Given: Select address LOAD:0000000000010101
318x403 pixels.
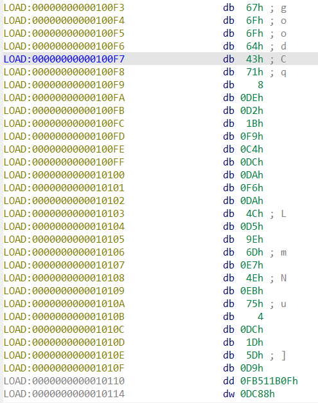Looking at the screenshot, I should click(64, 188).
